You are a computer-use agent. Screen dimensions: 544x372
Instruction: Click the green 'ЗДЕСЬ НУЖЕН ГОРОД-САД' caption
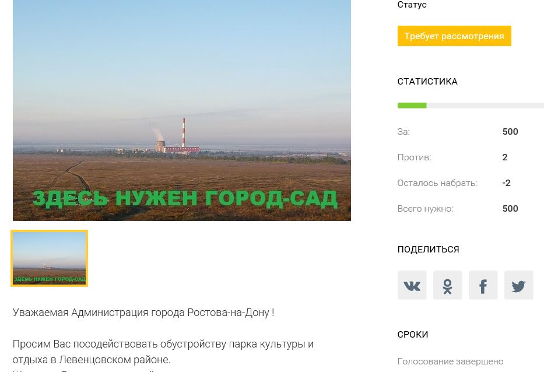[185, 199]
